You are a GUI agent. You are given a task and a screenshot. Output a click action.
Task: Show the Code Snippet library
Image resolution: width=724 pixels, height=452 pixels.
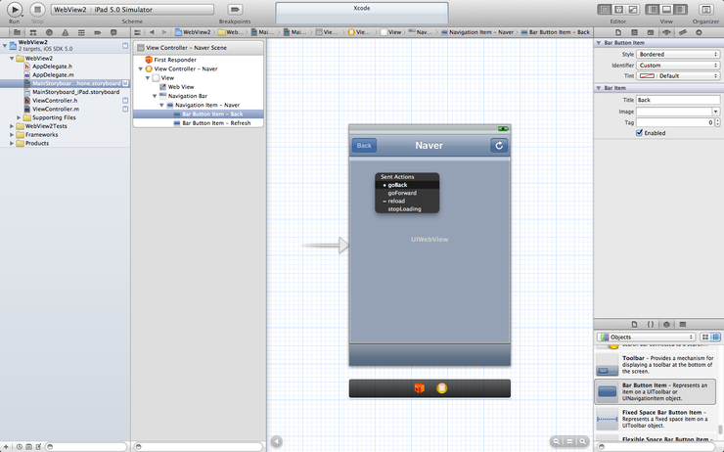click(x=650, y=324)
